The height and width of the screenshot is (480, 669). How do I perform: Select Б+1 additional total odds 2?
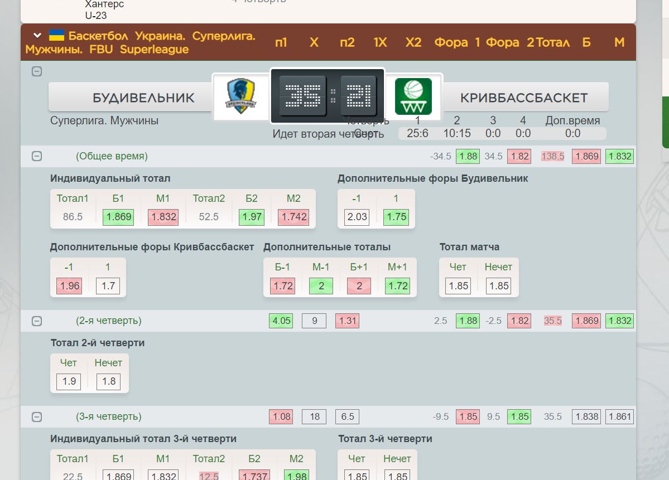[359, 286]
